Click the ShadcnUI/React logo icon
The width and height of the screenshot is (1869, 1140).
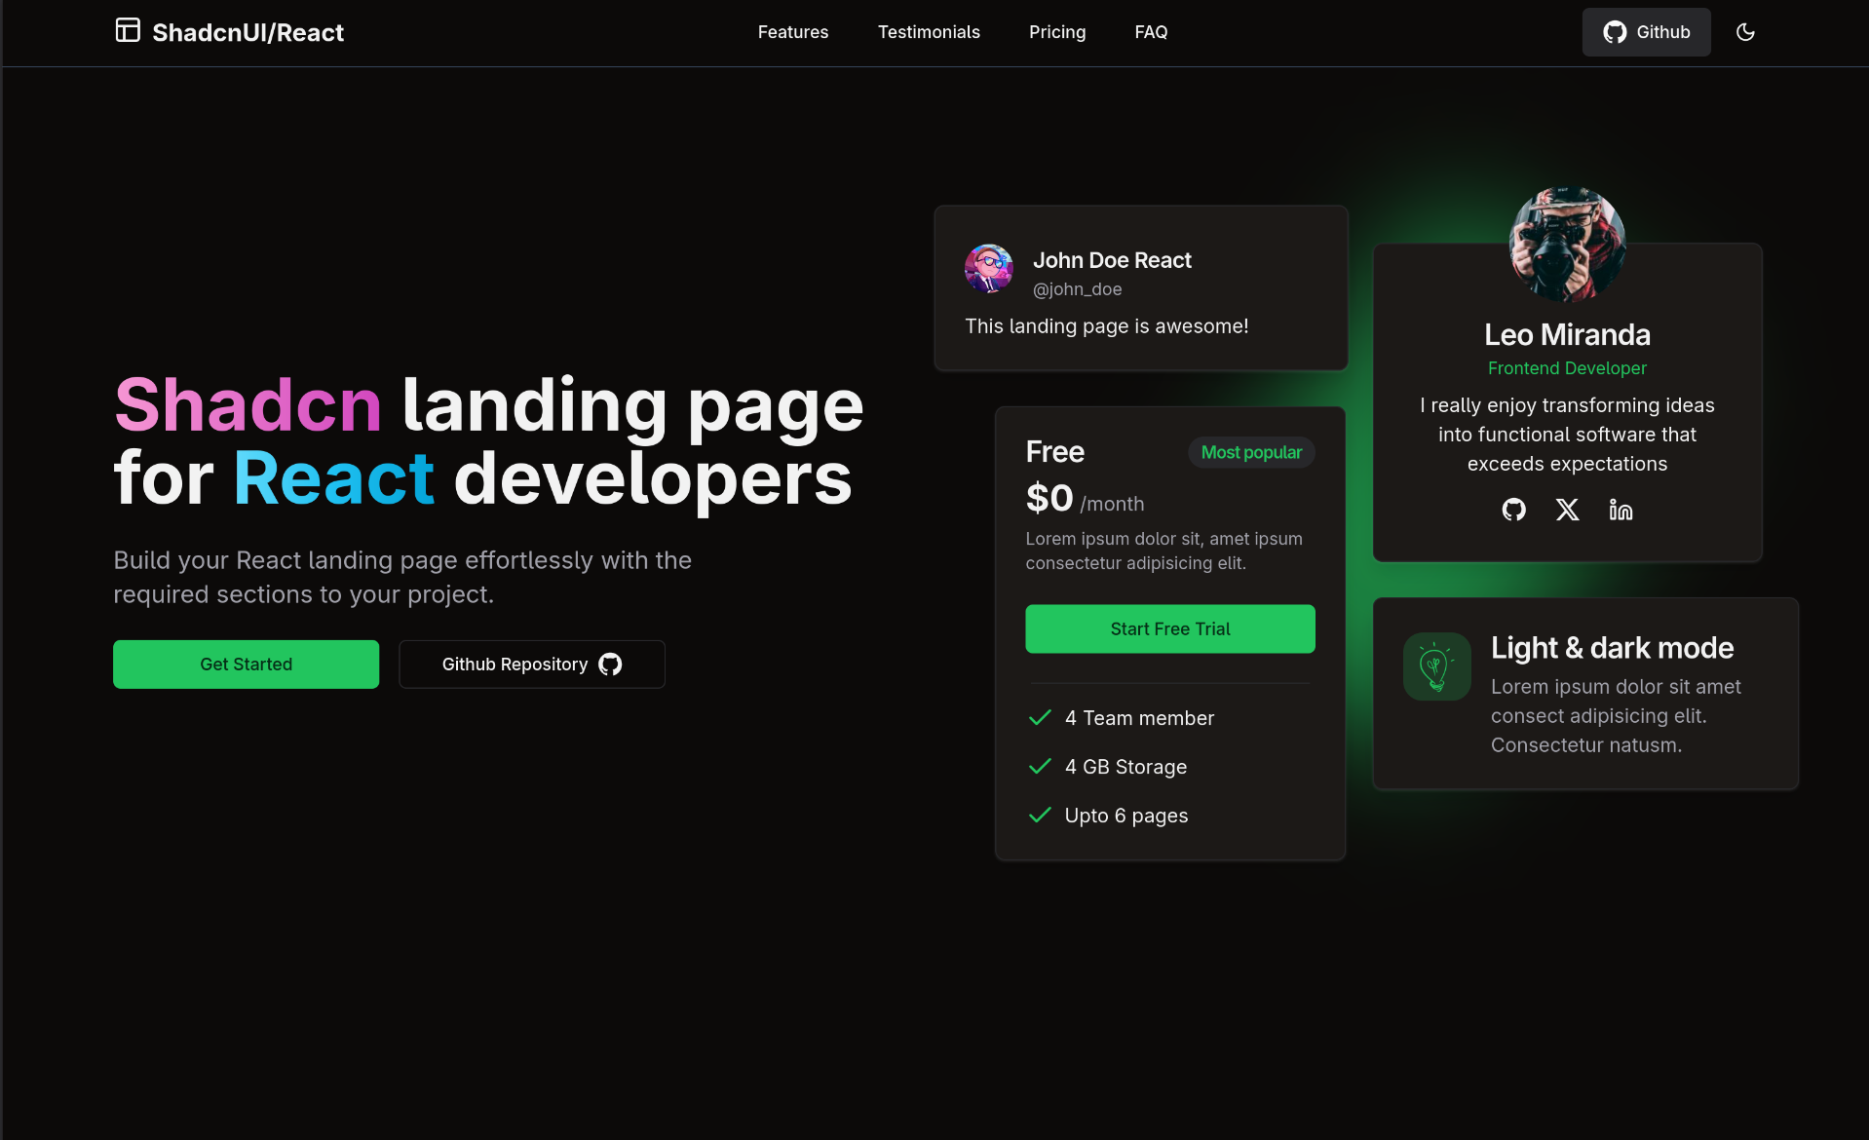128,31
